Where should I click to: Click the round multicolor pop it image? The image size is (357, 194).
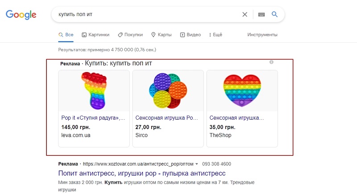coord(168,91)
